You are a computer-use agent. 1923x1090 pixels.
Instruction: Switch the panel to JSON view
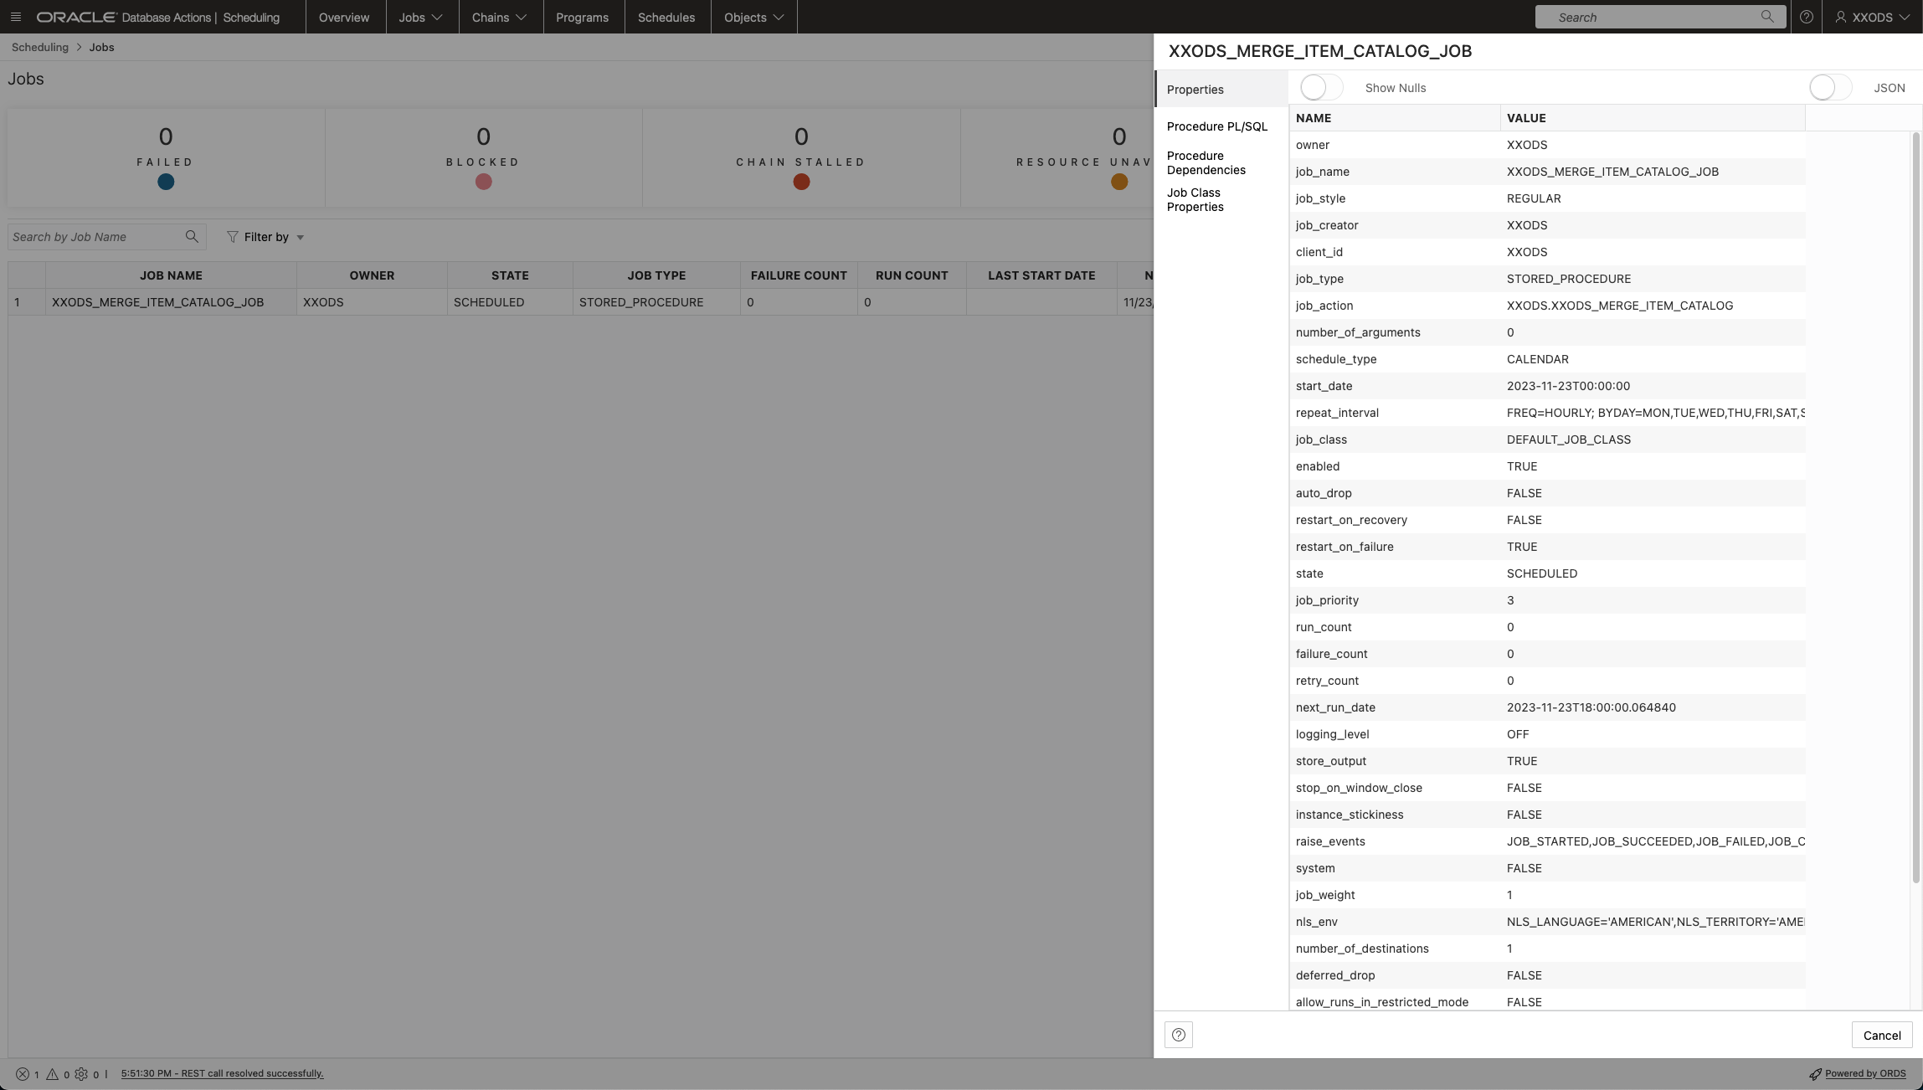[x=1829, y=87]
